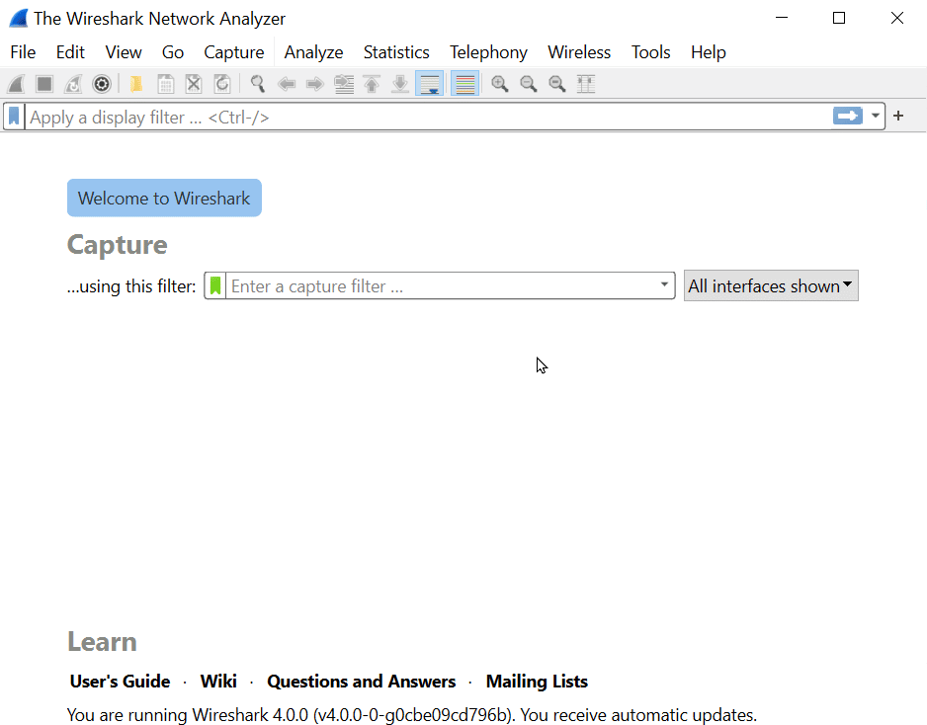
Task: Open a capture file folder icon
Action: 136,84
